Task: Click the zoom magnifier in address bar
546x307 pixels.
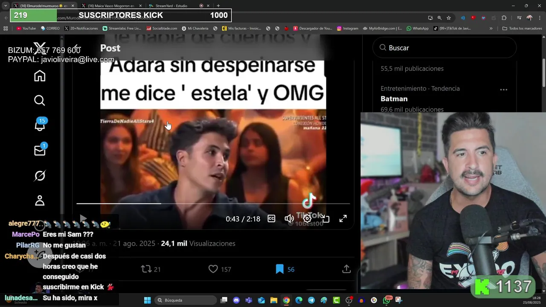Action: (x=439, y=18)
